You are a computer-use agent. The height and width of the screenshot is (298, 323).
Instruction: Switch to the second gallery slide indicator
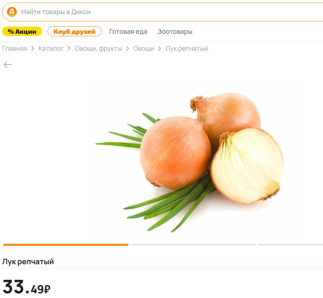click(x=193, y=245)
